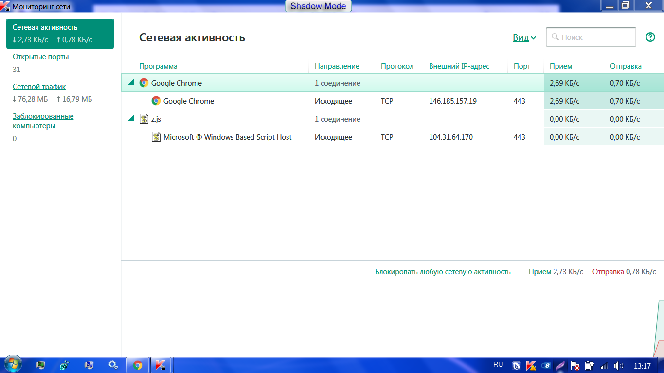Click Блокировать любую сетевую активность link
Viewport: 664px width, 373px height.
(443, 272)
